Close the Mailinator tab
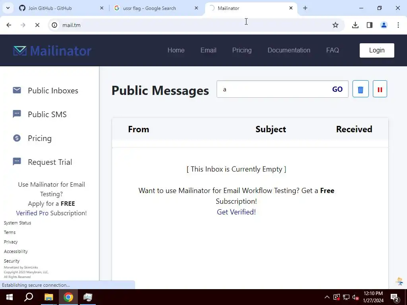Screen dimensions: 407x305 291,8
